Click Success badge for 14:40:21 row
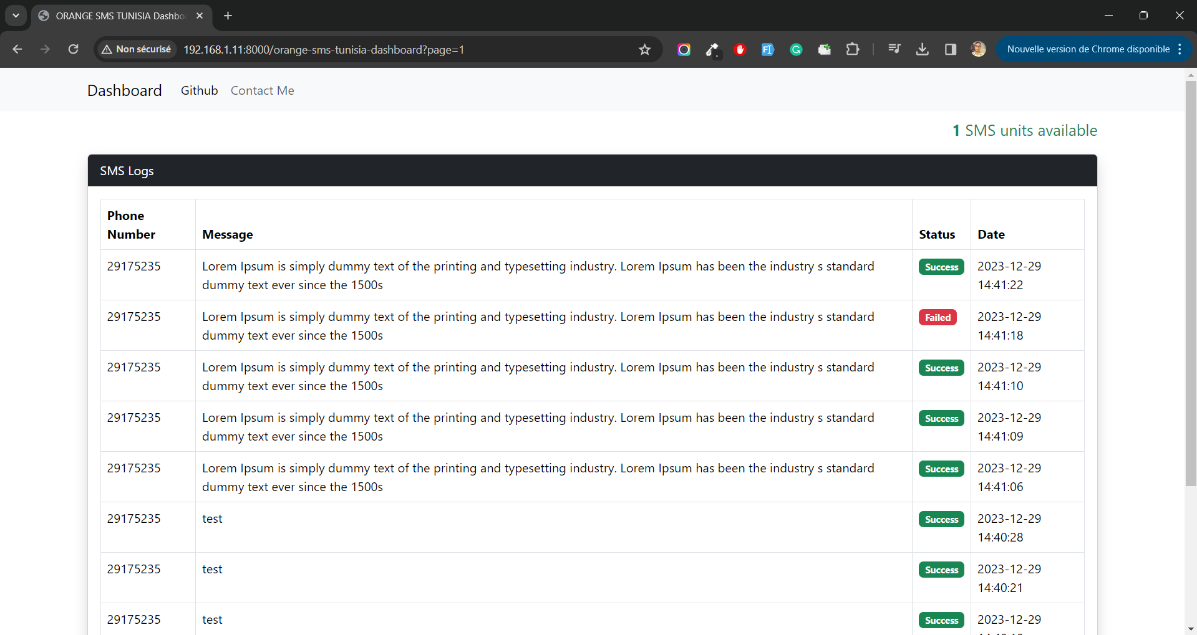This screenshot has height=635, width=1197. click(x=941, y=570)
